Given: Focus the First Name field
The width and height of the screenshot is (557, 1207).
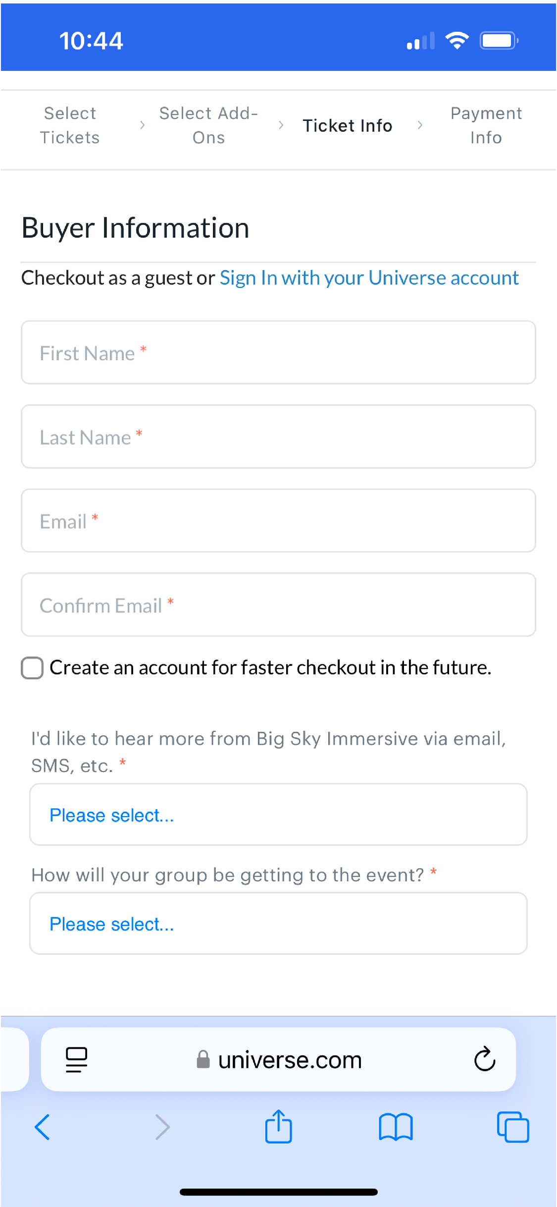Looking at the screenshot, I should coord(278,352).
